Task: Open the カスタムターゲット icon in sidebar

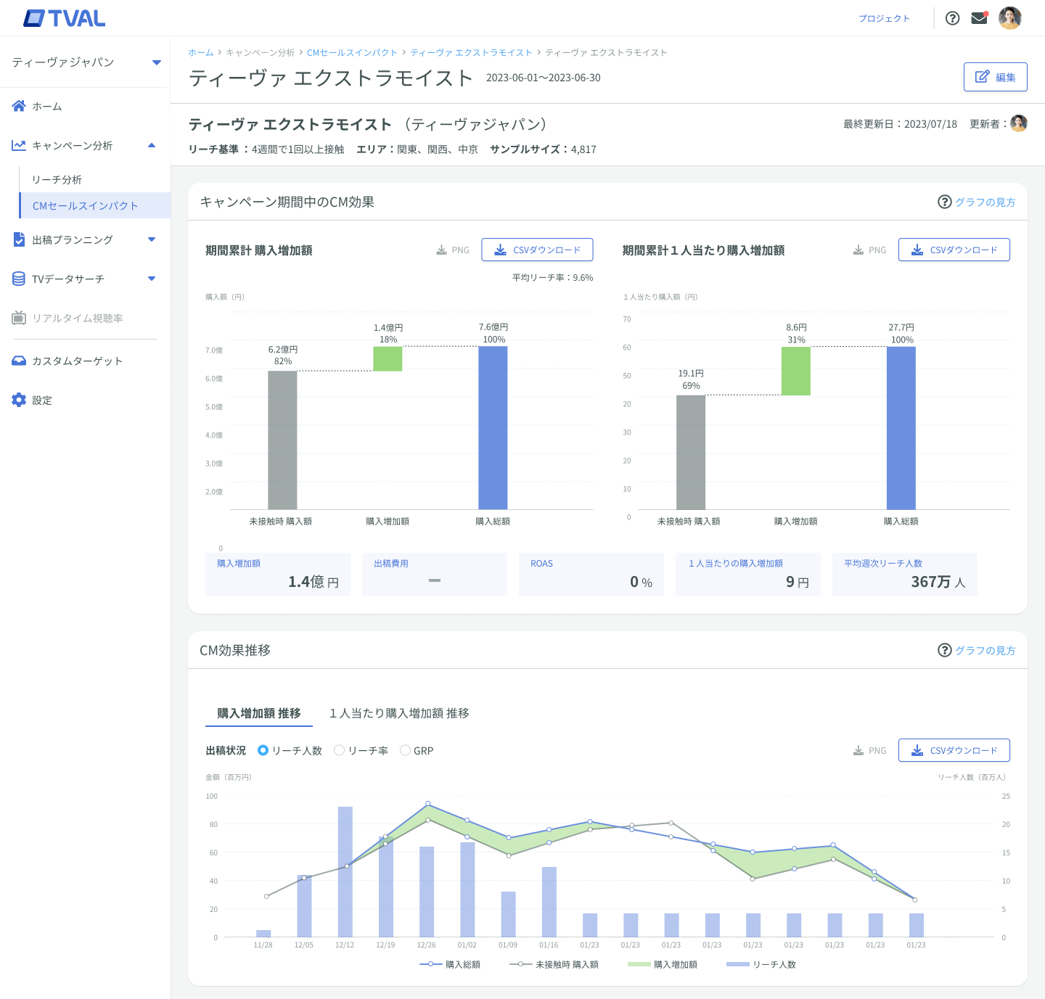Action: point(19,361)
